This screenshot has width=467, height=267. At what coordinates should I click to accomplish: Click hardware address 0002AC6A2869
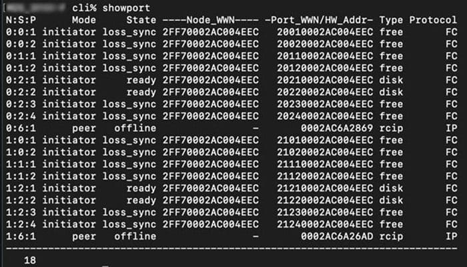pyautogui.click(x=337, y=128)
